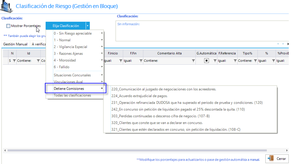Open filter funnel in Id column

[x=38, y=61]
